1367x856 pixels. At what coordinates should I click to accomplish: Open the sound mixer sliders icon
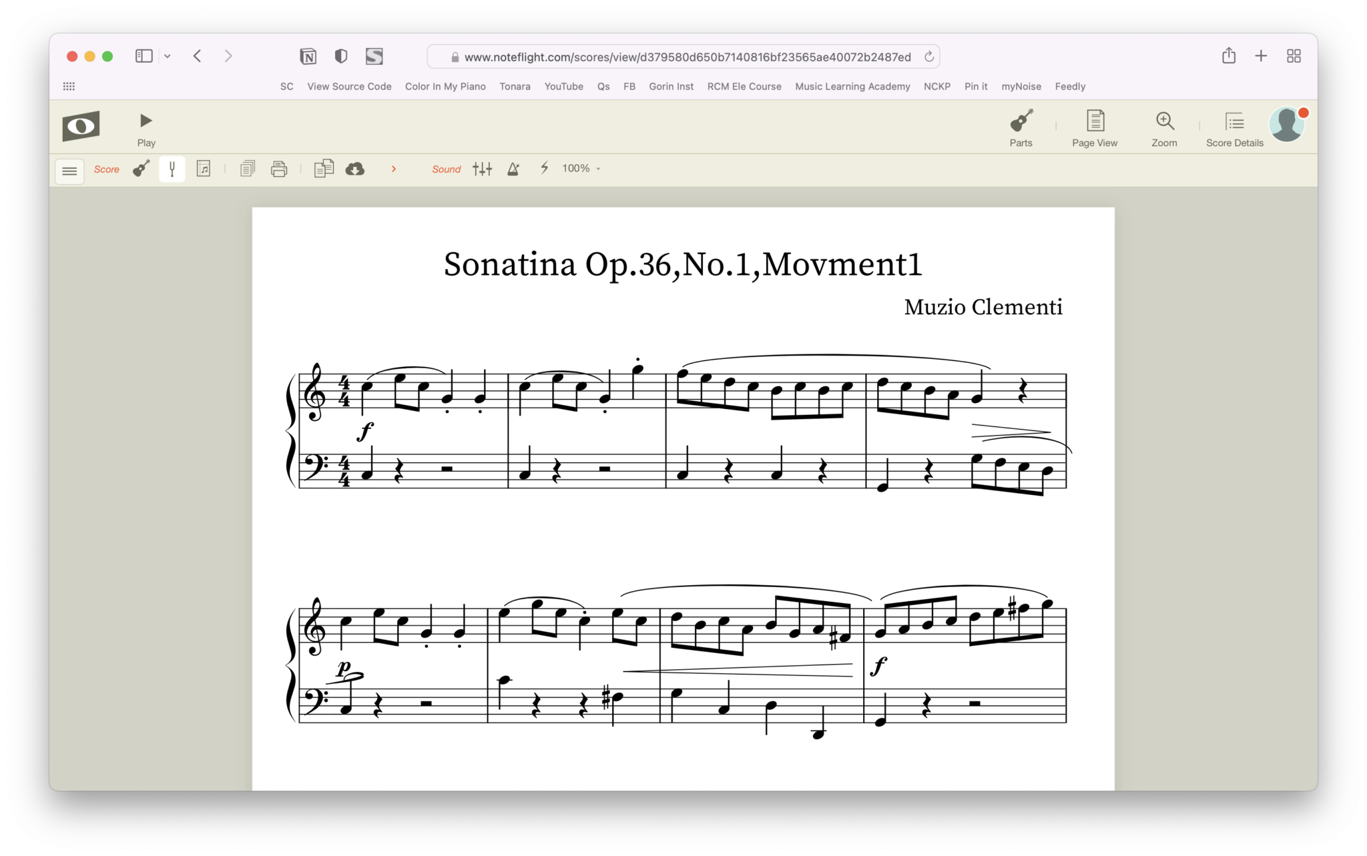tap(482, 169)
